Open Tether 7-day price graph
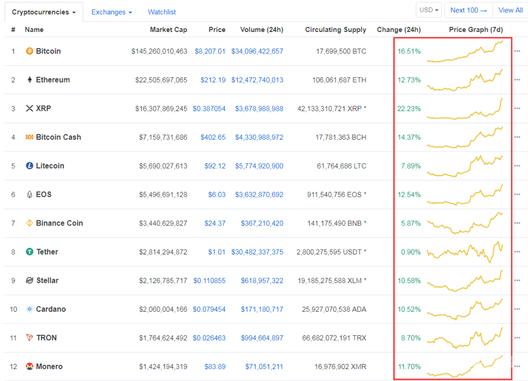The width and height of the screenshot is (528, 381). coord(465,252)
